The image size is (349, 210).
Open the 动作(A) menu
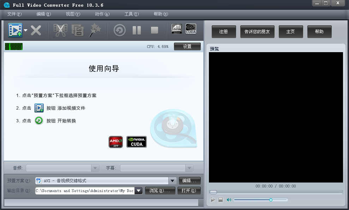102,14
